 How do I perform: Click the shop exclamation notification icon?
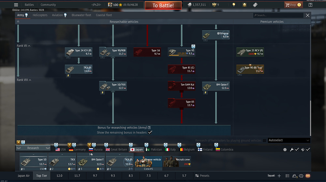[x=299, y=5]
